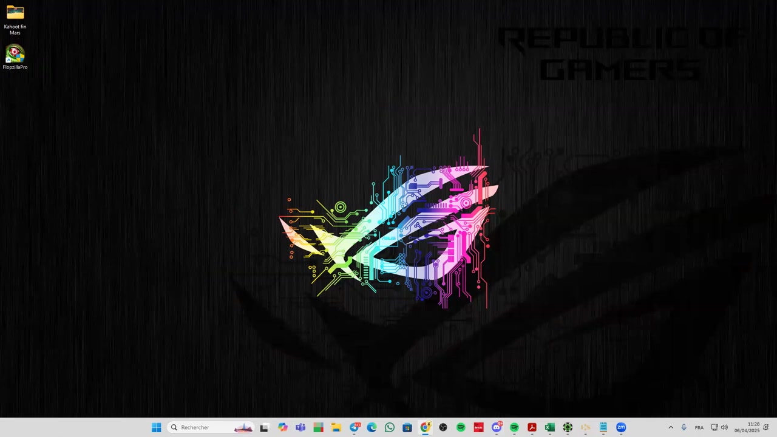Click the Rechercher search box
The height and width of the screenshot is (437, 777).
click(x=210, y=427)
